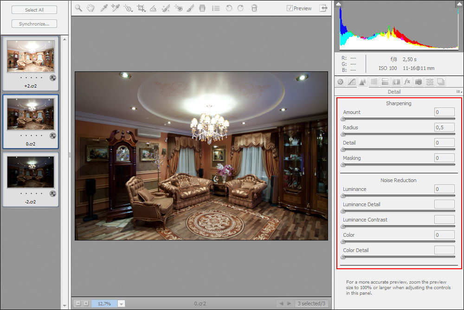Switch to the Tone Curve tab
This screenshot has height=310, width=464.
351,82
